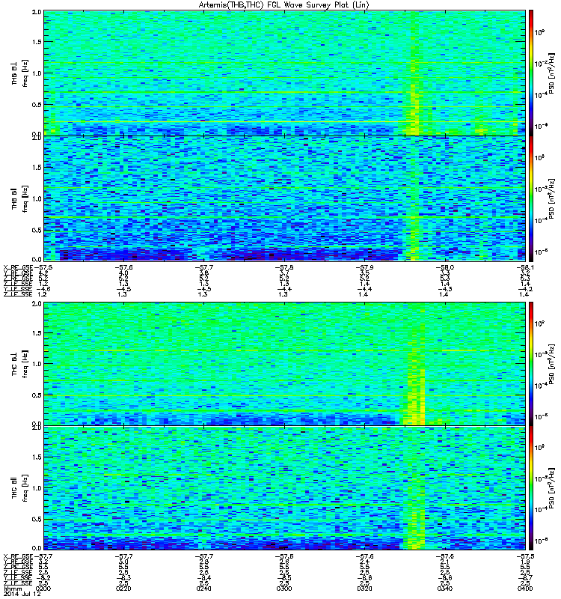The height and width of the screenshot is (599, 561).
Task: Click the THB X_RE_GSE value -57.8
Action: point(284,267)
